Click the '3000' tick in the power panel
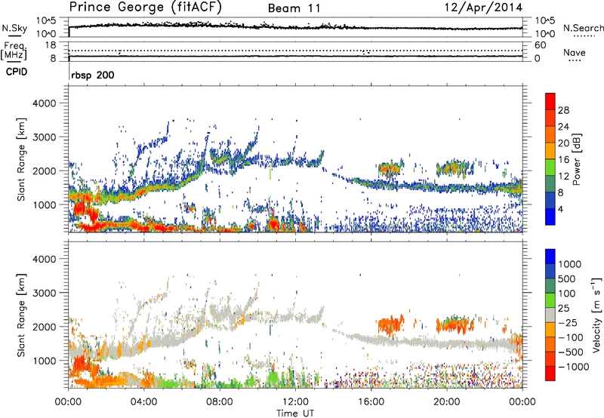 click(x=45, y=137)
